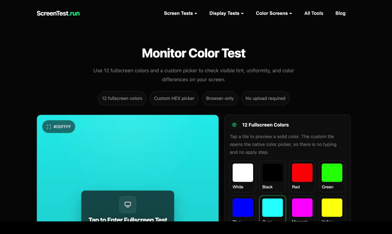Click the green cube icon
This screenshot has height=234, width=392.
[x=234, y=125]
